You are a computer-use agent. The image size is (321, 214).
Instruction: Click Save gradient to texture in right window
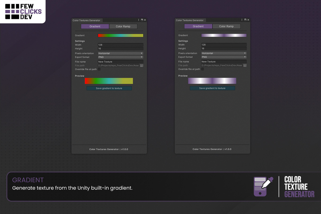coord(212,88)
